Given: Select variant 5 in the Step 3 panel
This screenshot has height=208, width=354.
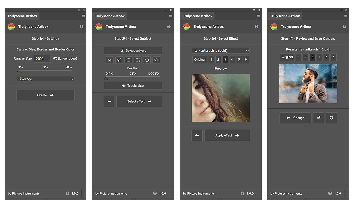Looking at the screenshot, I should coord(239,59).
